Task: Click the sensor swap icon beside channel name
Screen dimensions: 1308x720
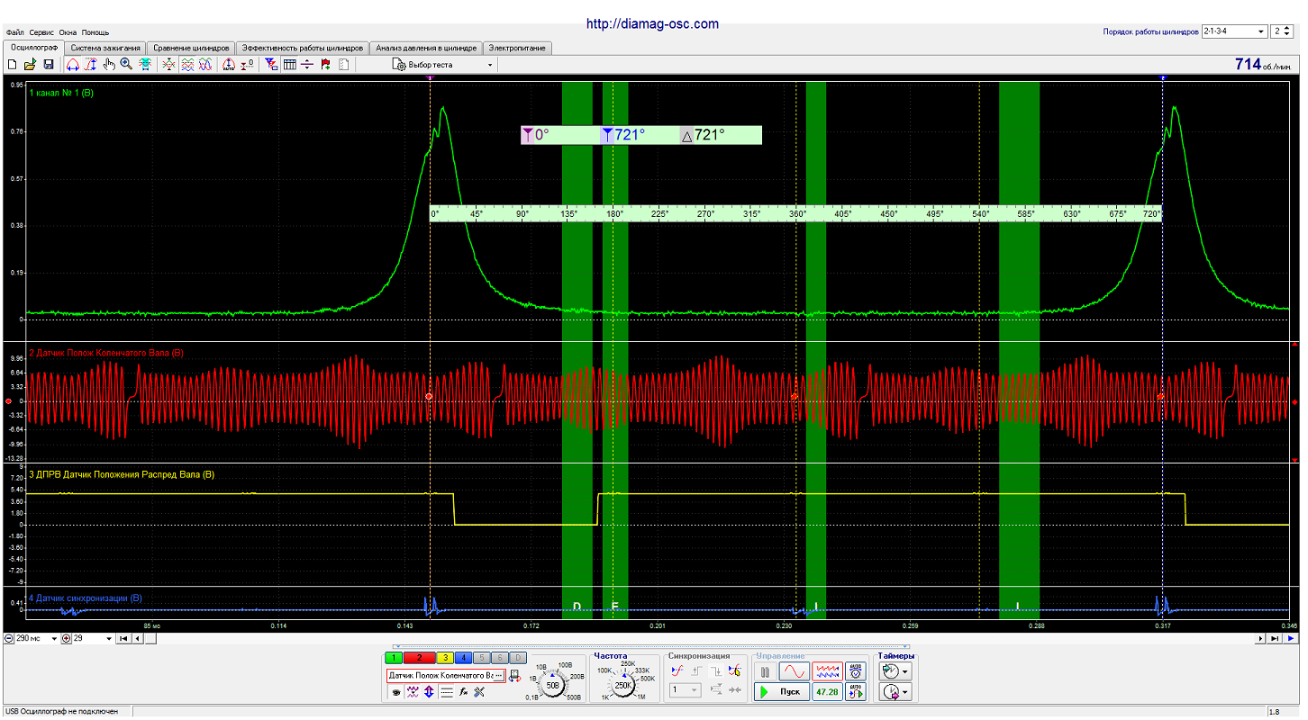Action: [515, 676]
